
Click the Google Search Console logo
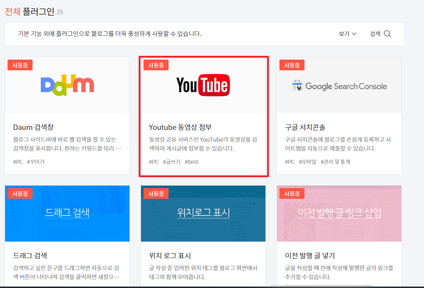point(339,86)
